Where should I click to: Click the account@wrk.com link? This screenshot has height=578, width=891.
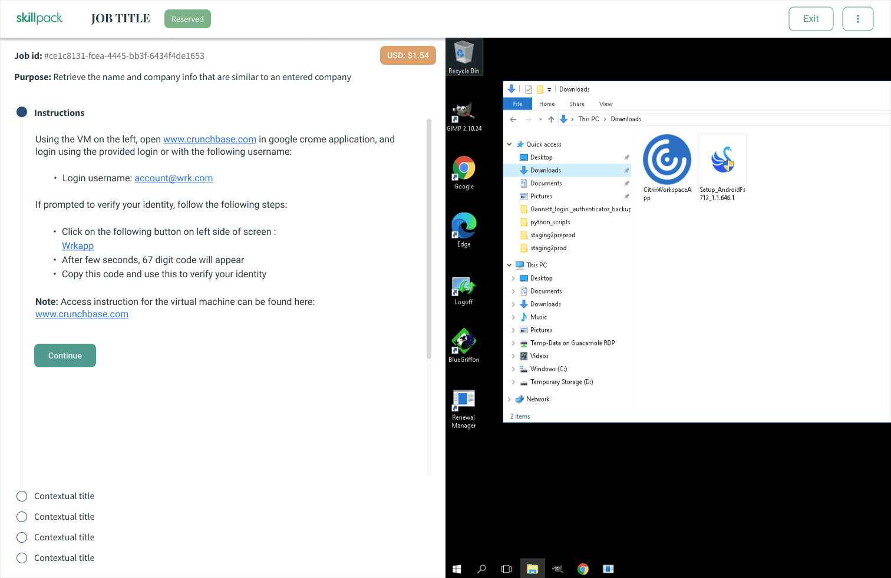point(174,178)
